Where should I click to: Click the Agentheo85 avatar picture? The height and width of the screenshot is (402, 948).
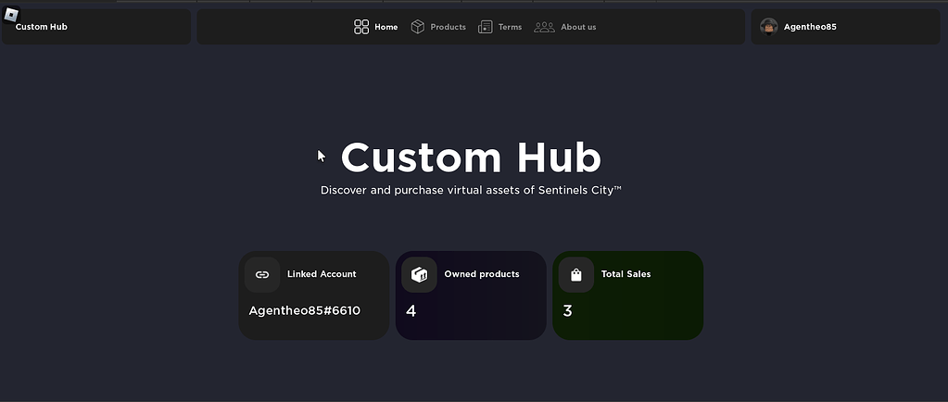coord(768,27)
